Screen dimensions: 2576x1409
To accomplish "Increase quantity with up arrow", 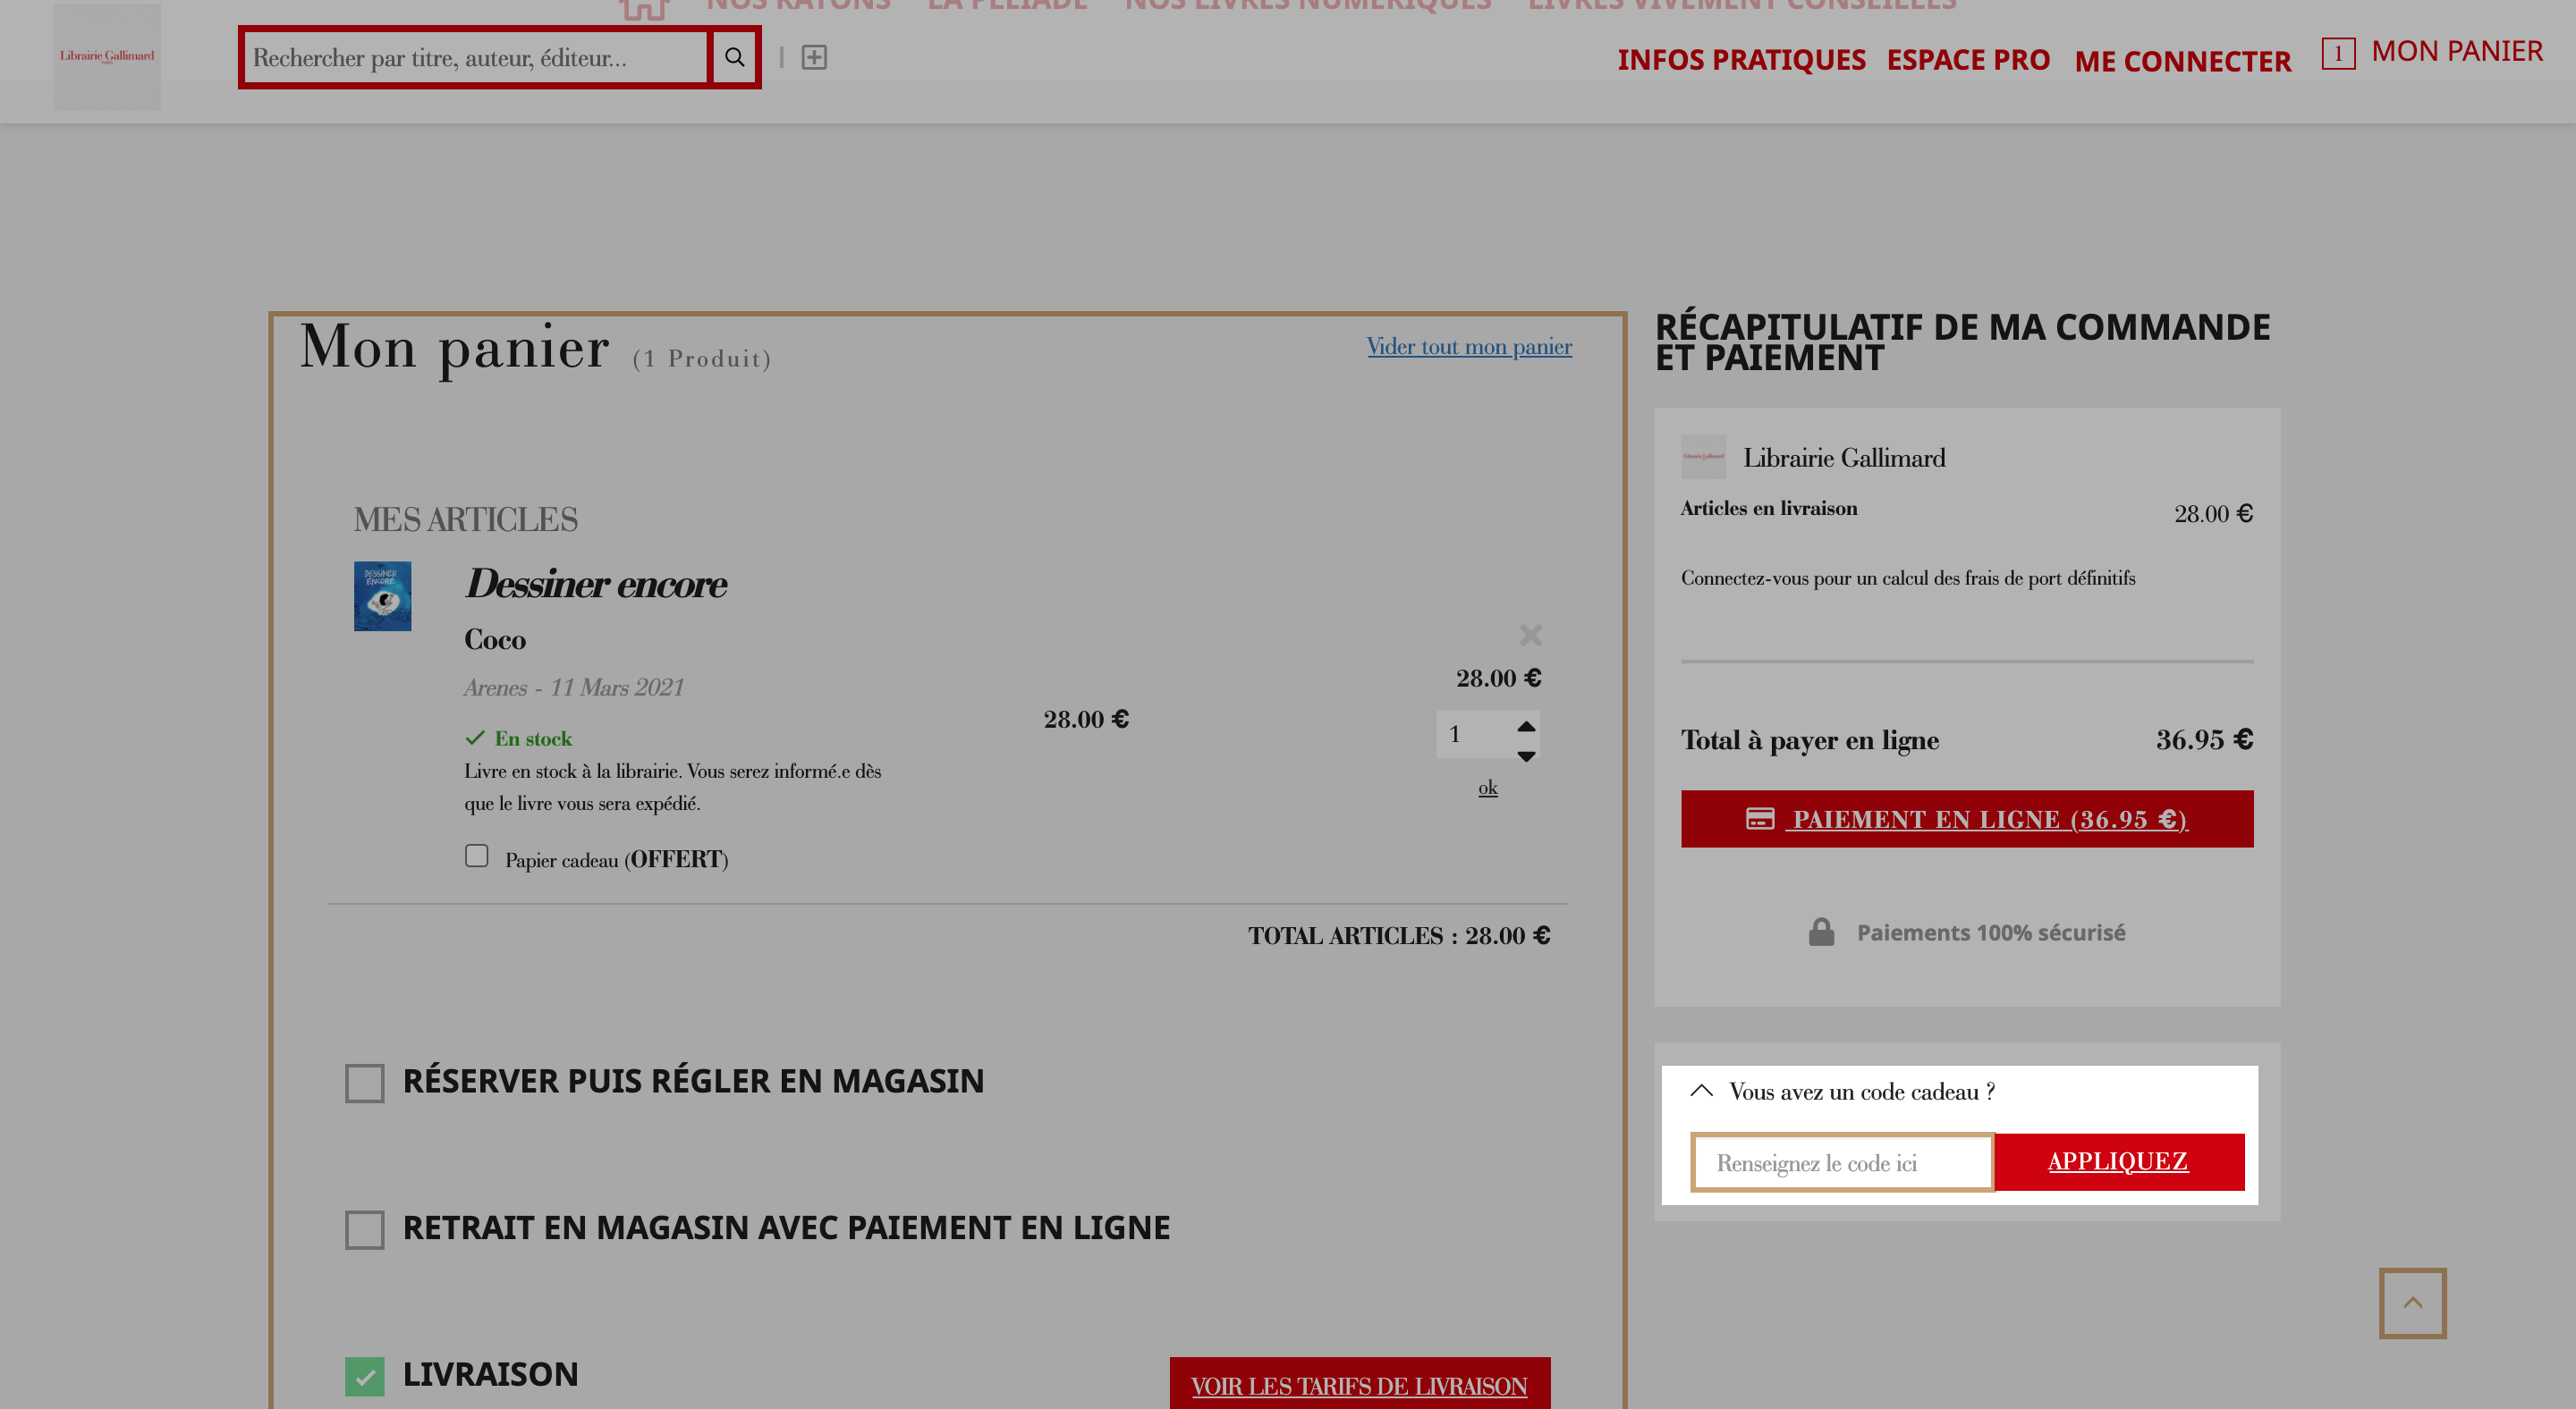I will click(1526, 724).
